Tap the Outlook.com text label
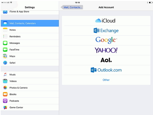This screenshot has width=153, height=115. pos(110,70)
